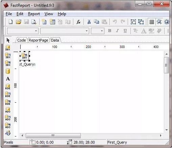This screenshot has width=172, height=148.
Task: Select the arrow pointer tool
Action: tap(8, 40)
